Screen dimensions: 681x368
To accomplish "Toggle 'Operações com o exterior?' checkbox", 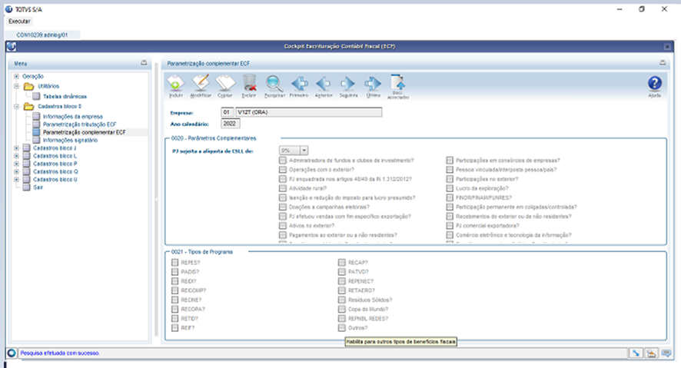I will [283, 170].
